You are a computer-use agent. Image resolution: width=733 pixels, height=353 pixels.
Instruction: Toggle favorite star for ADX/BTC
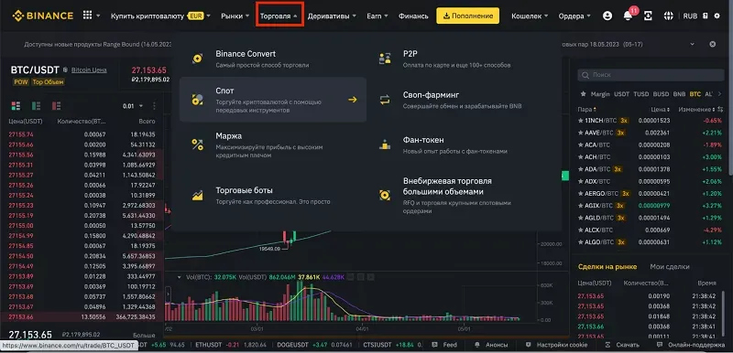[x=581, y=181]
